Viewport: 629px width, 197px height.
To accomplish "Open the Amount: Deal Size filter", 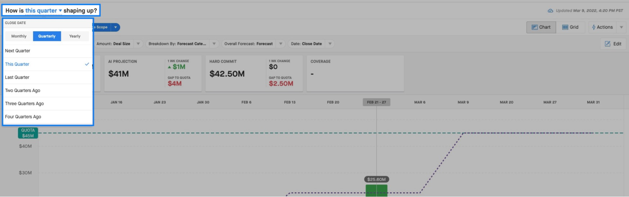I will [118, 44].
